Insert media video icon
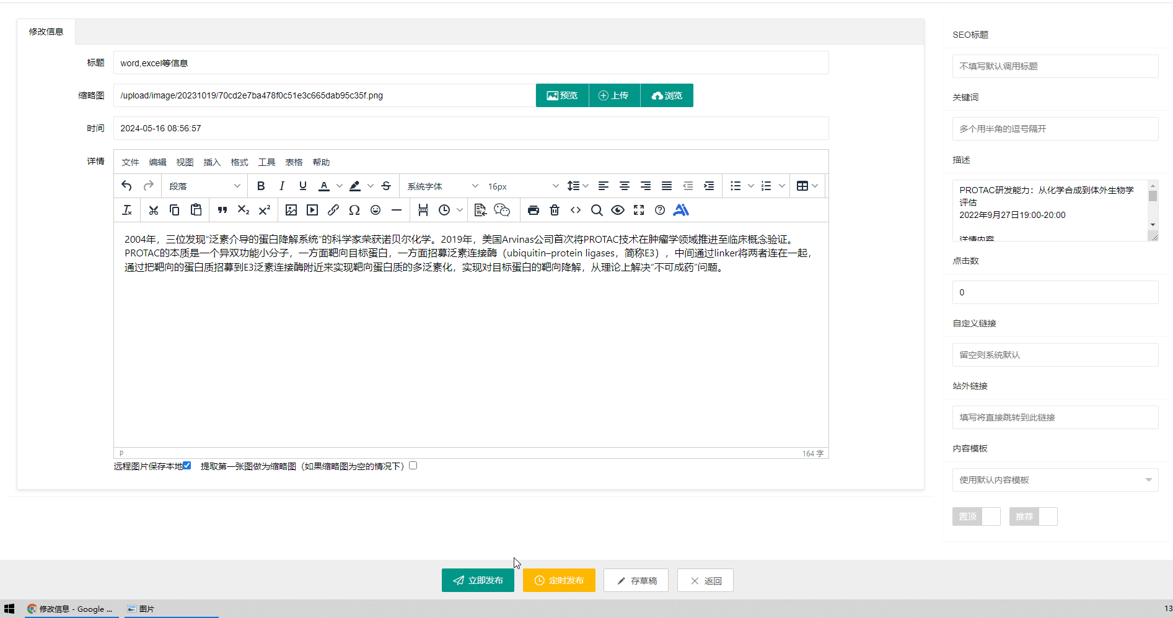Image resolution: width=1173 pixels, height=618 pixels. click(x=312, y=210)
